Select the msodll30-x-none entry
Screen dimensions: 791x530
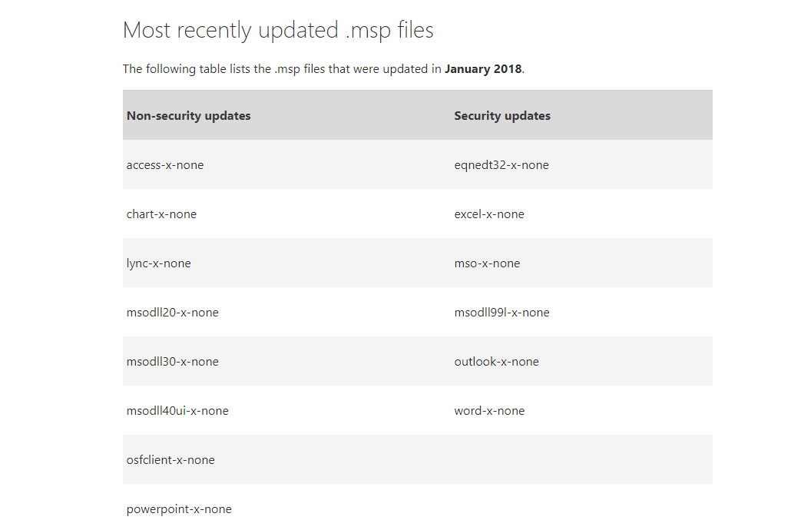point(173,362)
